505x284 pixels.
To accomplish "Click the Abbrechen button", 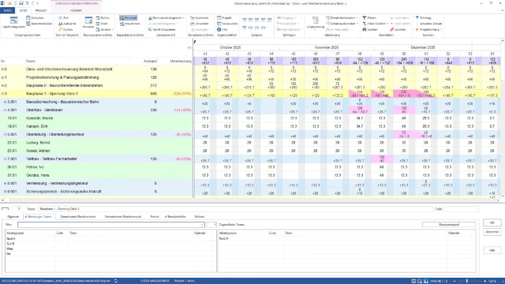I will click(492, 232).
